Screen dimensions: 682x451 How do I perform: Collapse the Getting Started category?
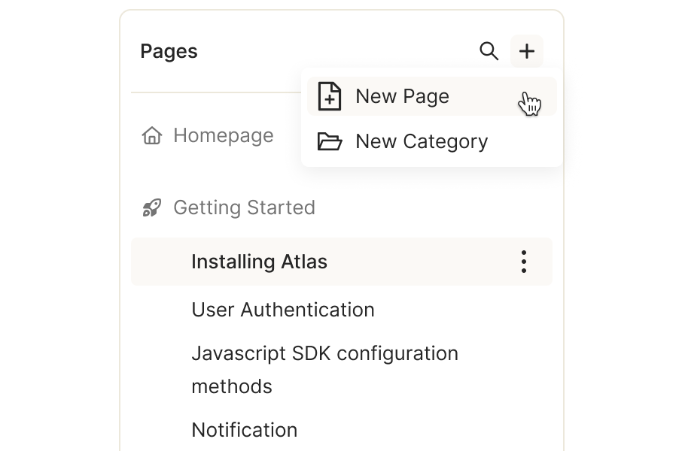tap(229, 207)
